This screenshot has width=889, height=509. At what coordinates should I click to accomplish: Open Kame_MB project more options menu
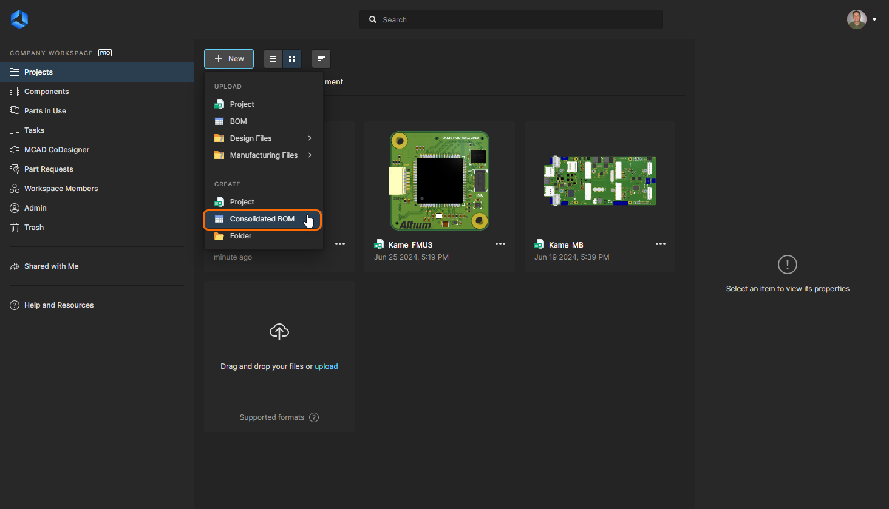click(661, 244)
